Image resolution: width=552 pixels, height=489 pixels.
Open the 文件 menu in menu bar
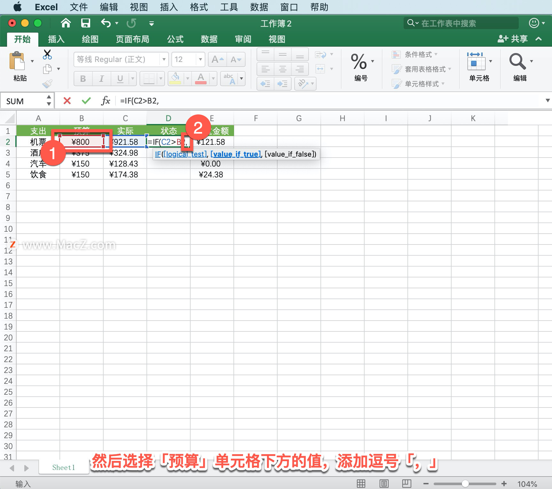point(79,7)
